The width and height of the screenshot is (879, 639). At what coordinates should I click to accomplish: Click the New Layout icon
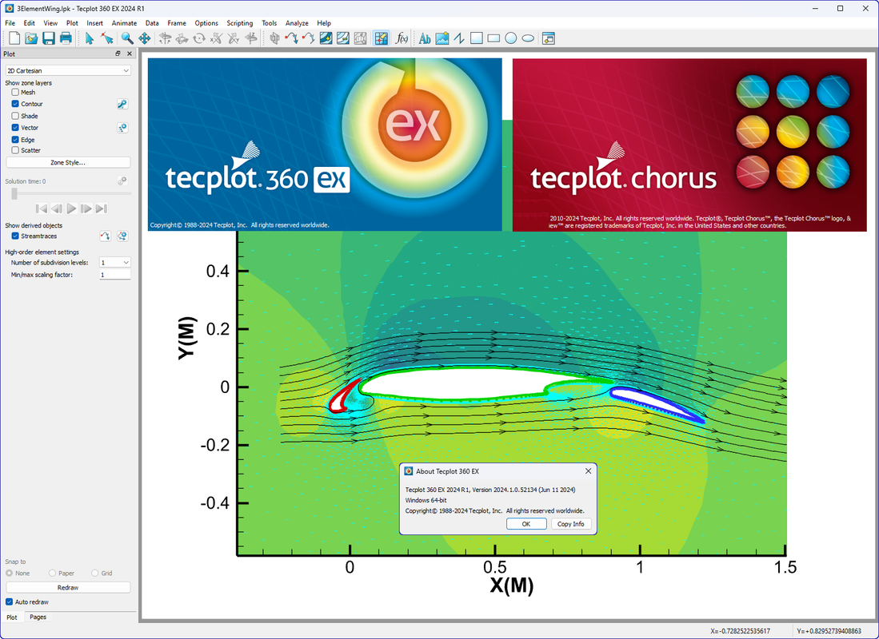pos(14,38)
